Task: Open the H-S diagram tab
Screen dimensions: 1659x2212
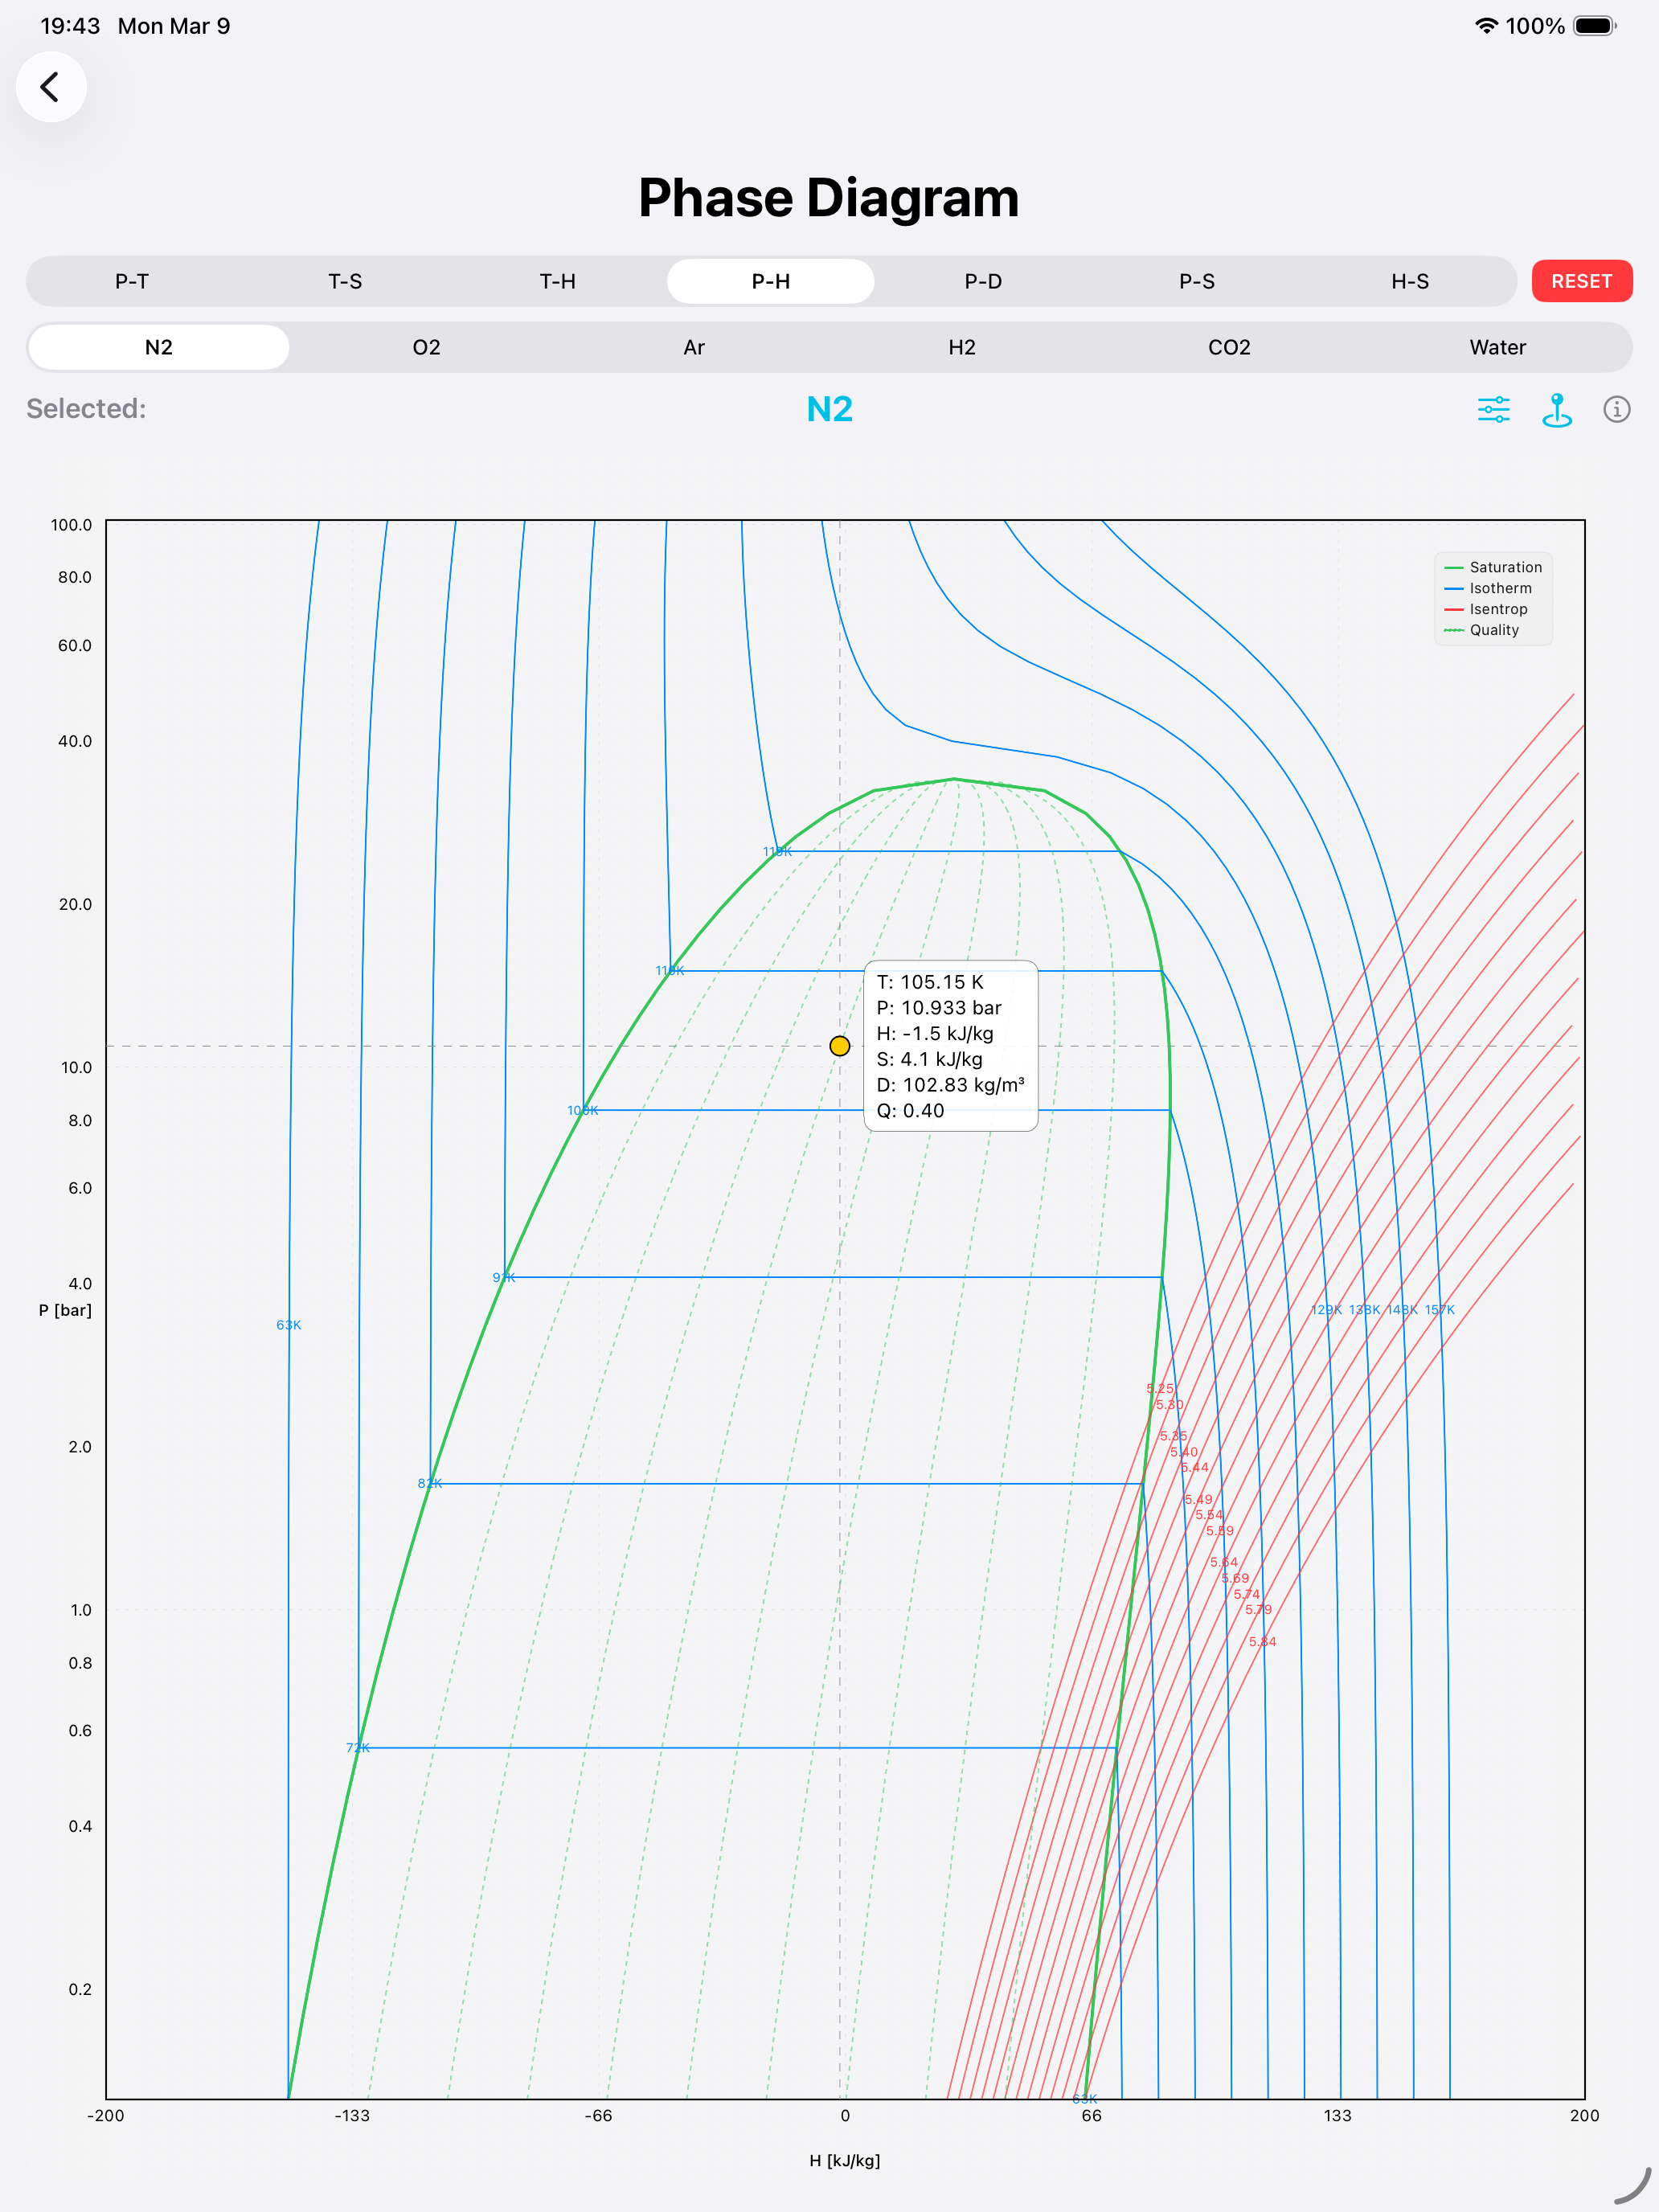Action: point(1409,281)
